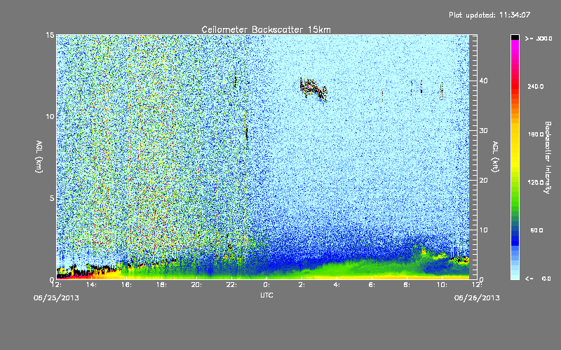
Task: Click the "Plot updated: 11:34:07" timestamp
Action: tap(489, 15)
